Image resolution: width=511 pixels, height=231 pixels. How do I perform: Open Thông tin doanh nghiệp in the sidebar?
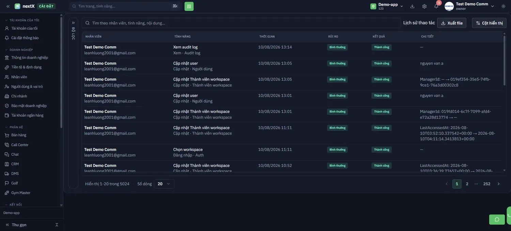30,58
